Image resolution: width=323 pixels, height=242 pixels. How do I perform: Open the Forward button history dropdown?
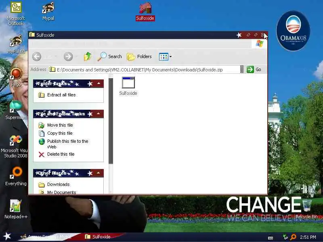(x=77, y=56)
